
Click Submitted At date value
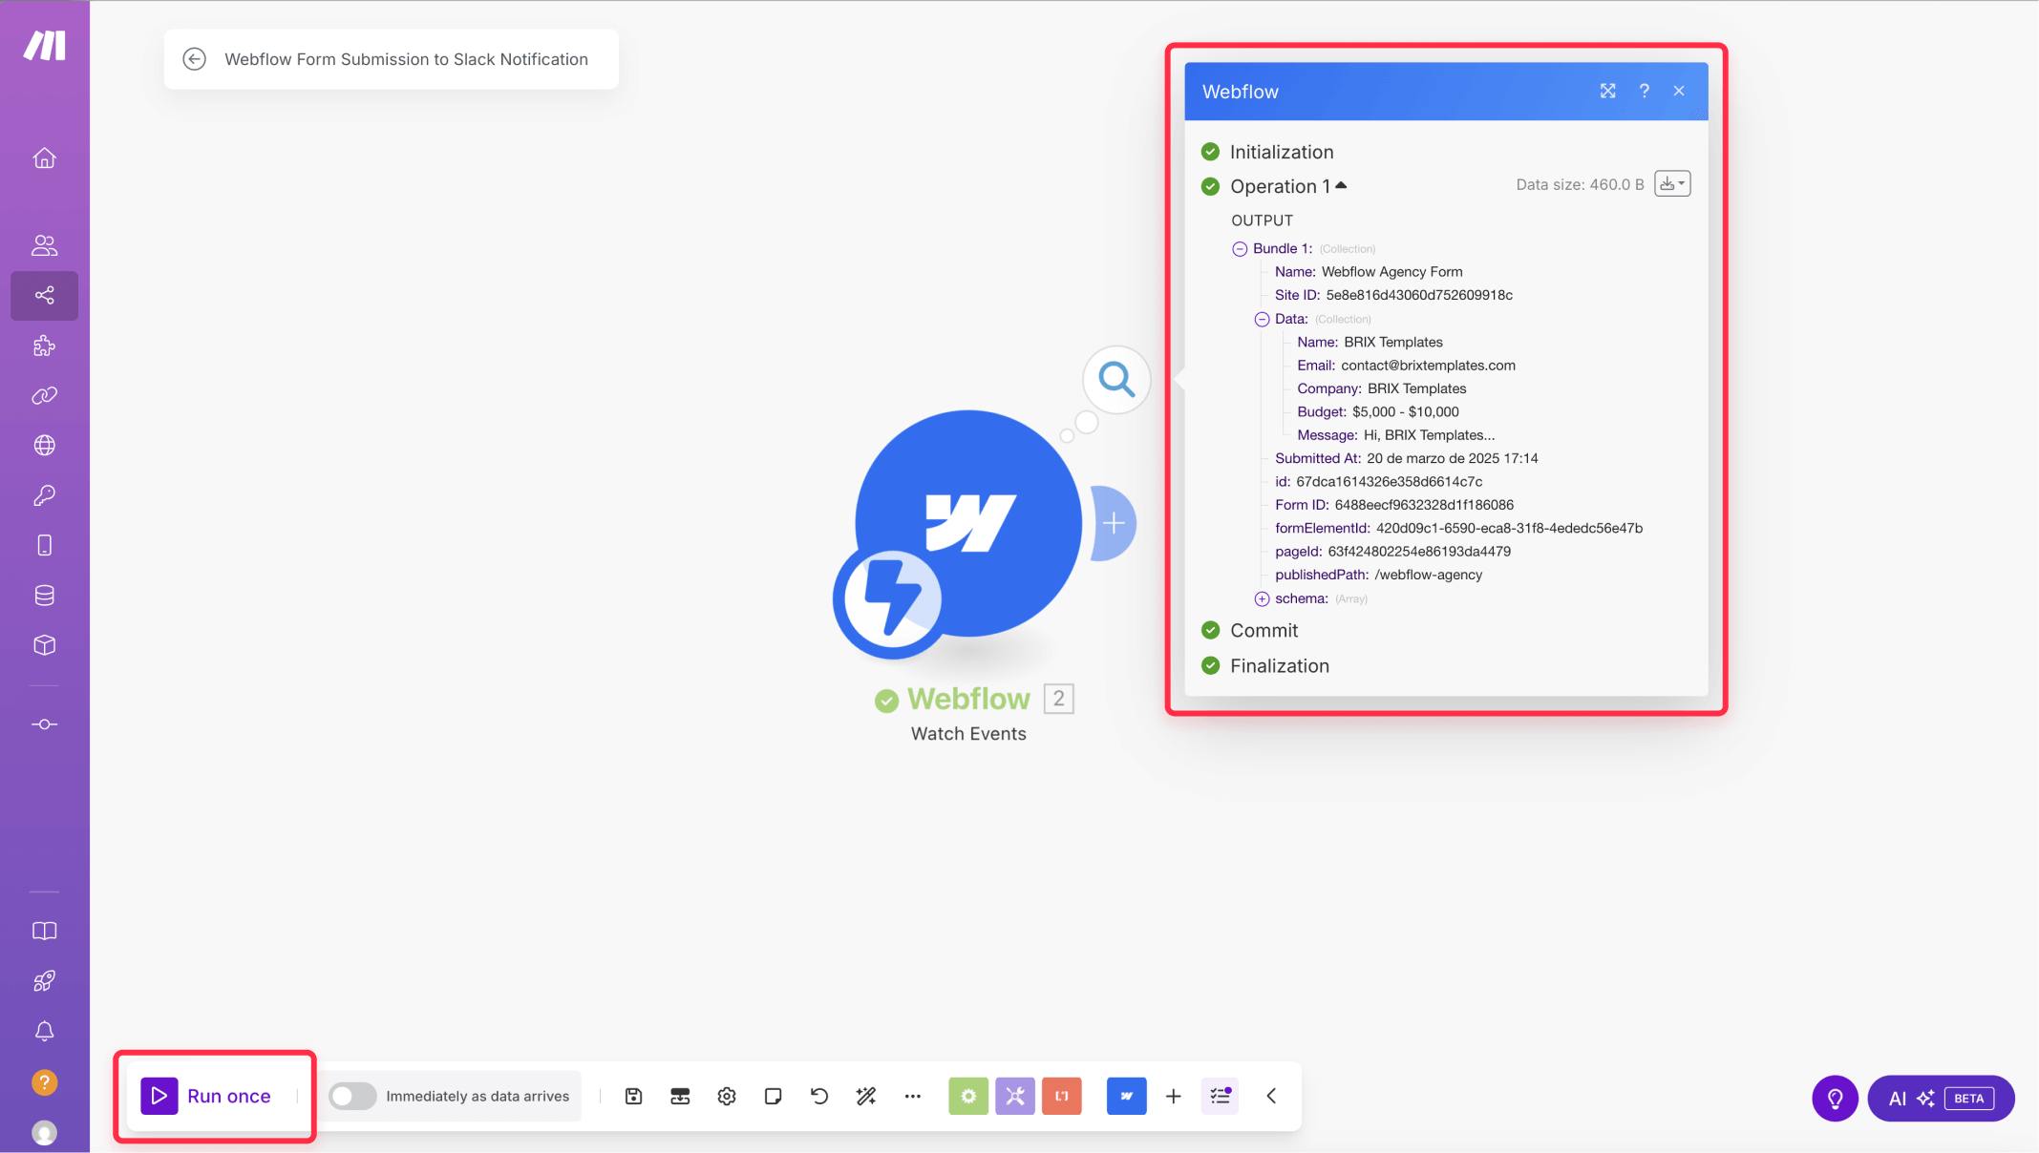[1452, 458]
